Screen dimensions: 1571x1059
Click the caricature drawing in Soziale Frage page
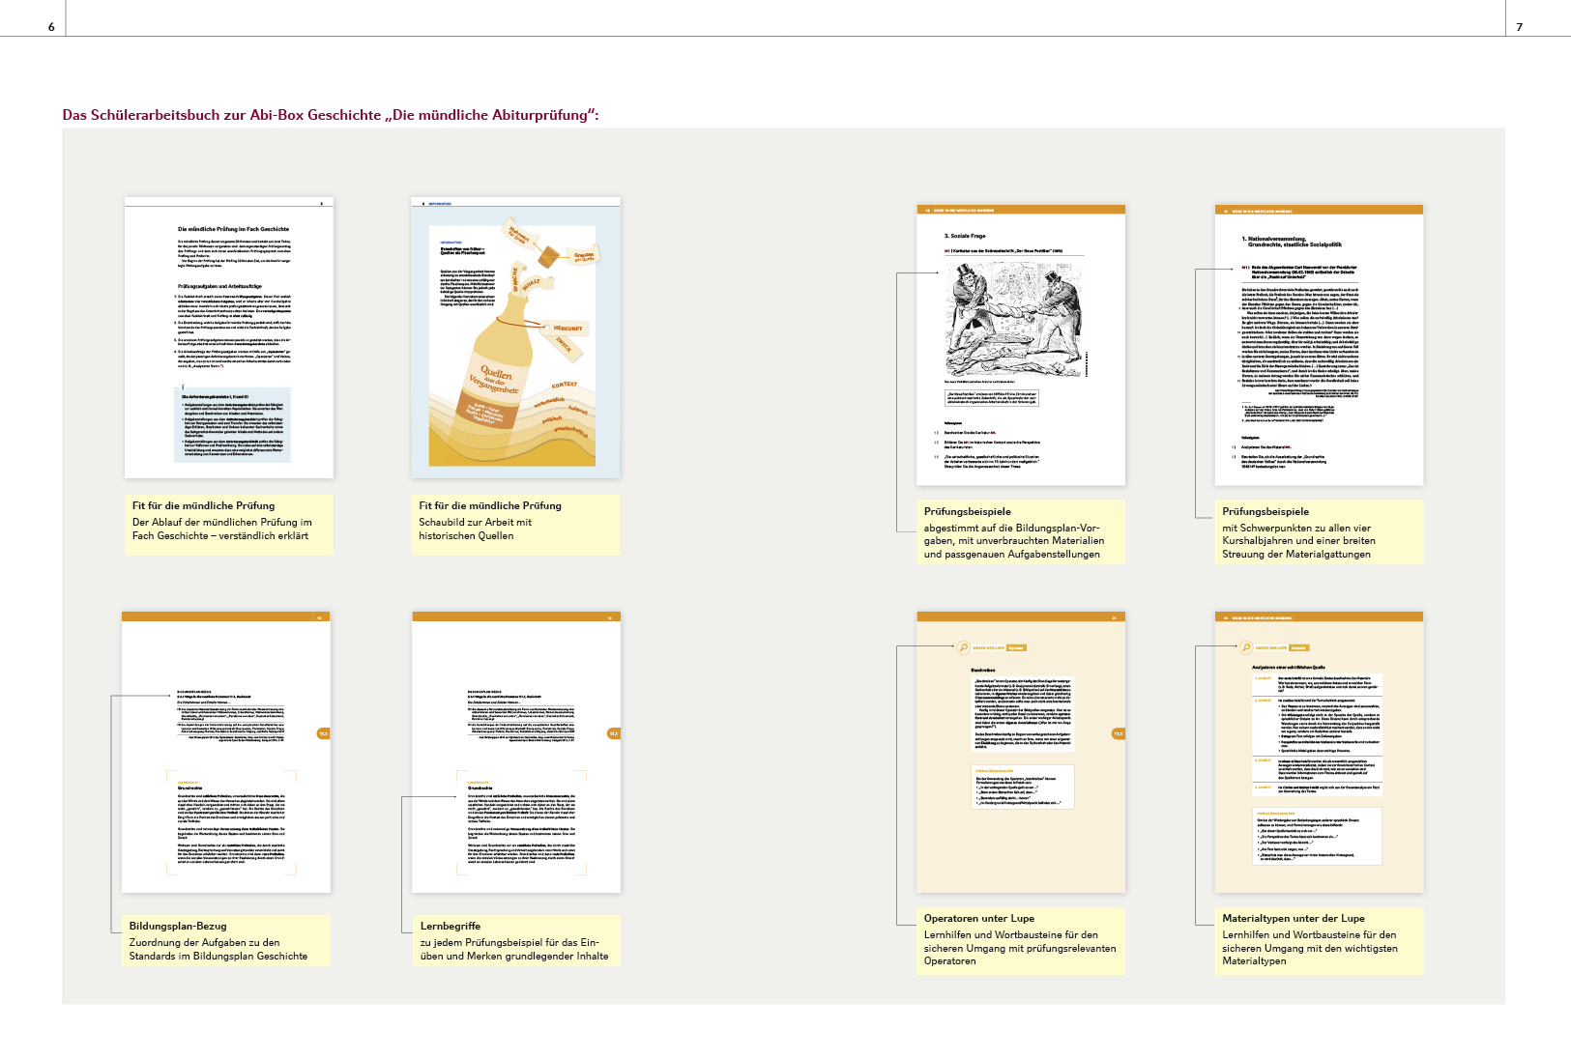point(1013,320)
